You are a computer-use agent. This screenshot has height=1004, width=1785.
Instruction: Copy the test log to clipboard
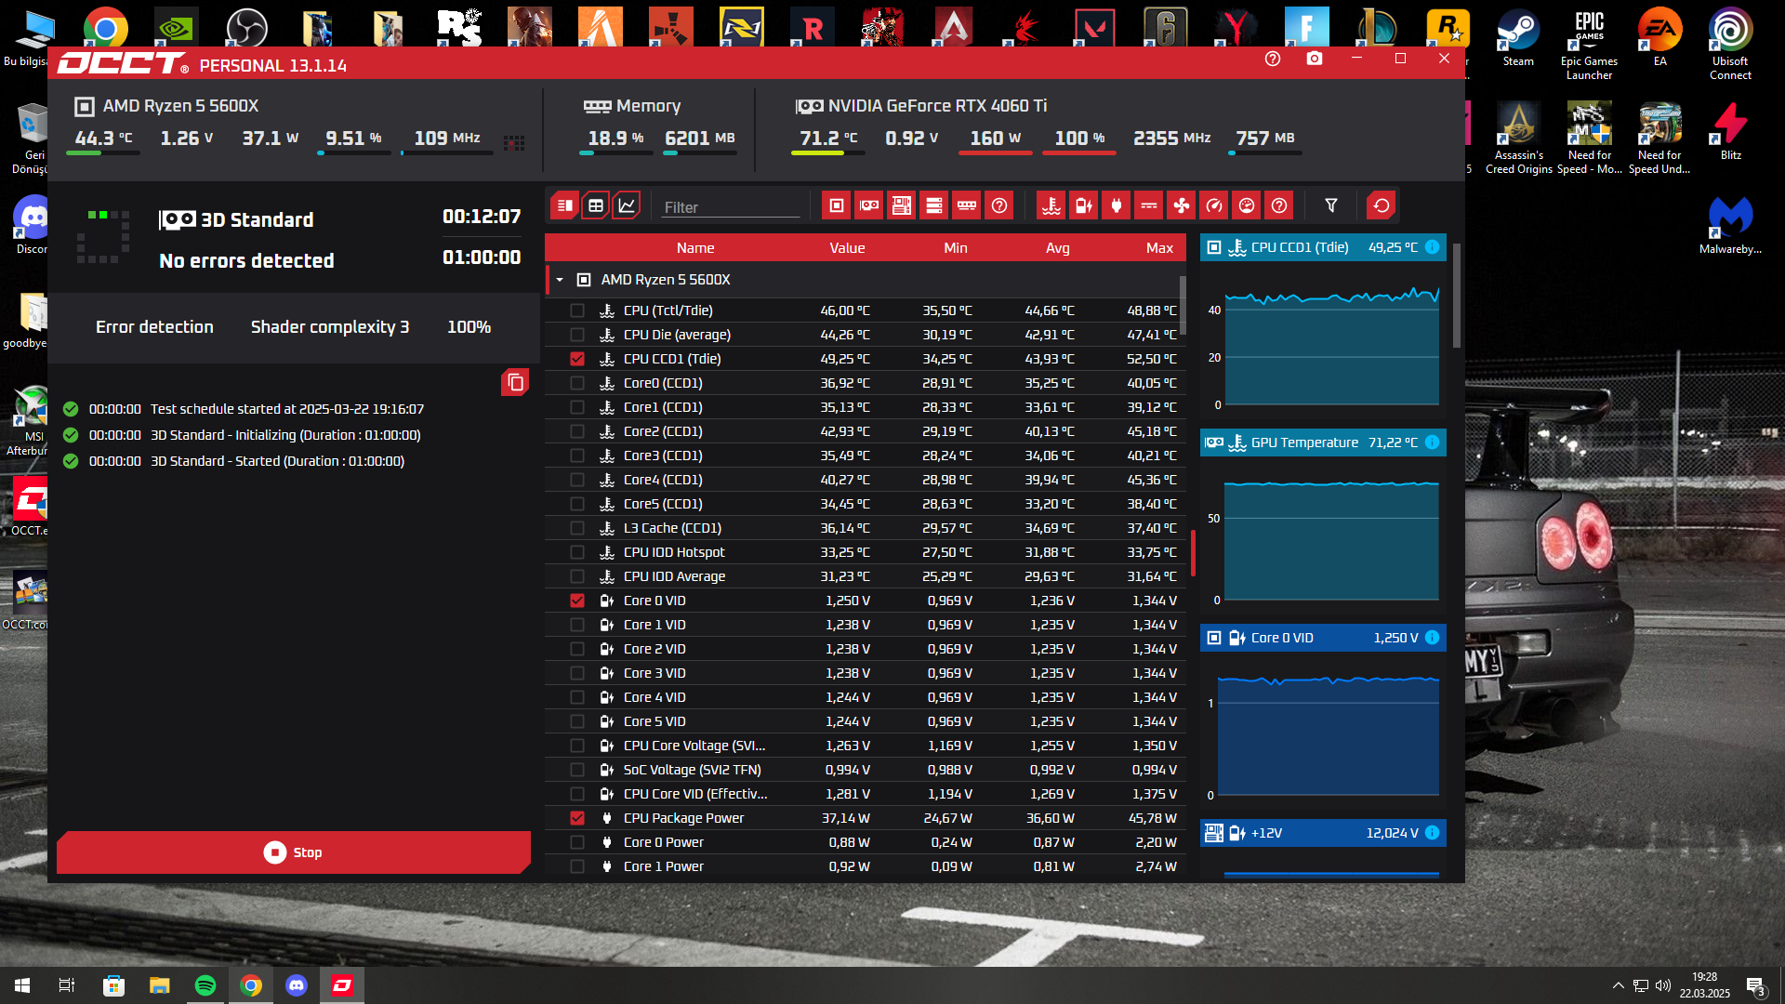(515, 383)
